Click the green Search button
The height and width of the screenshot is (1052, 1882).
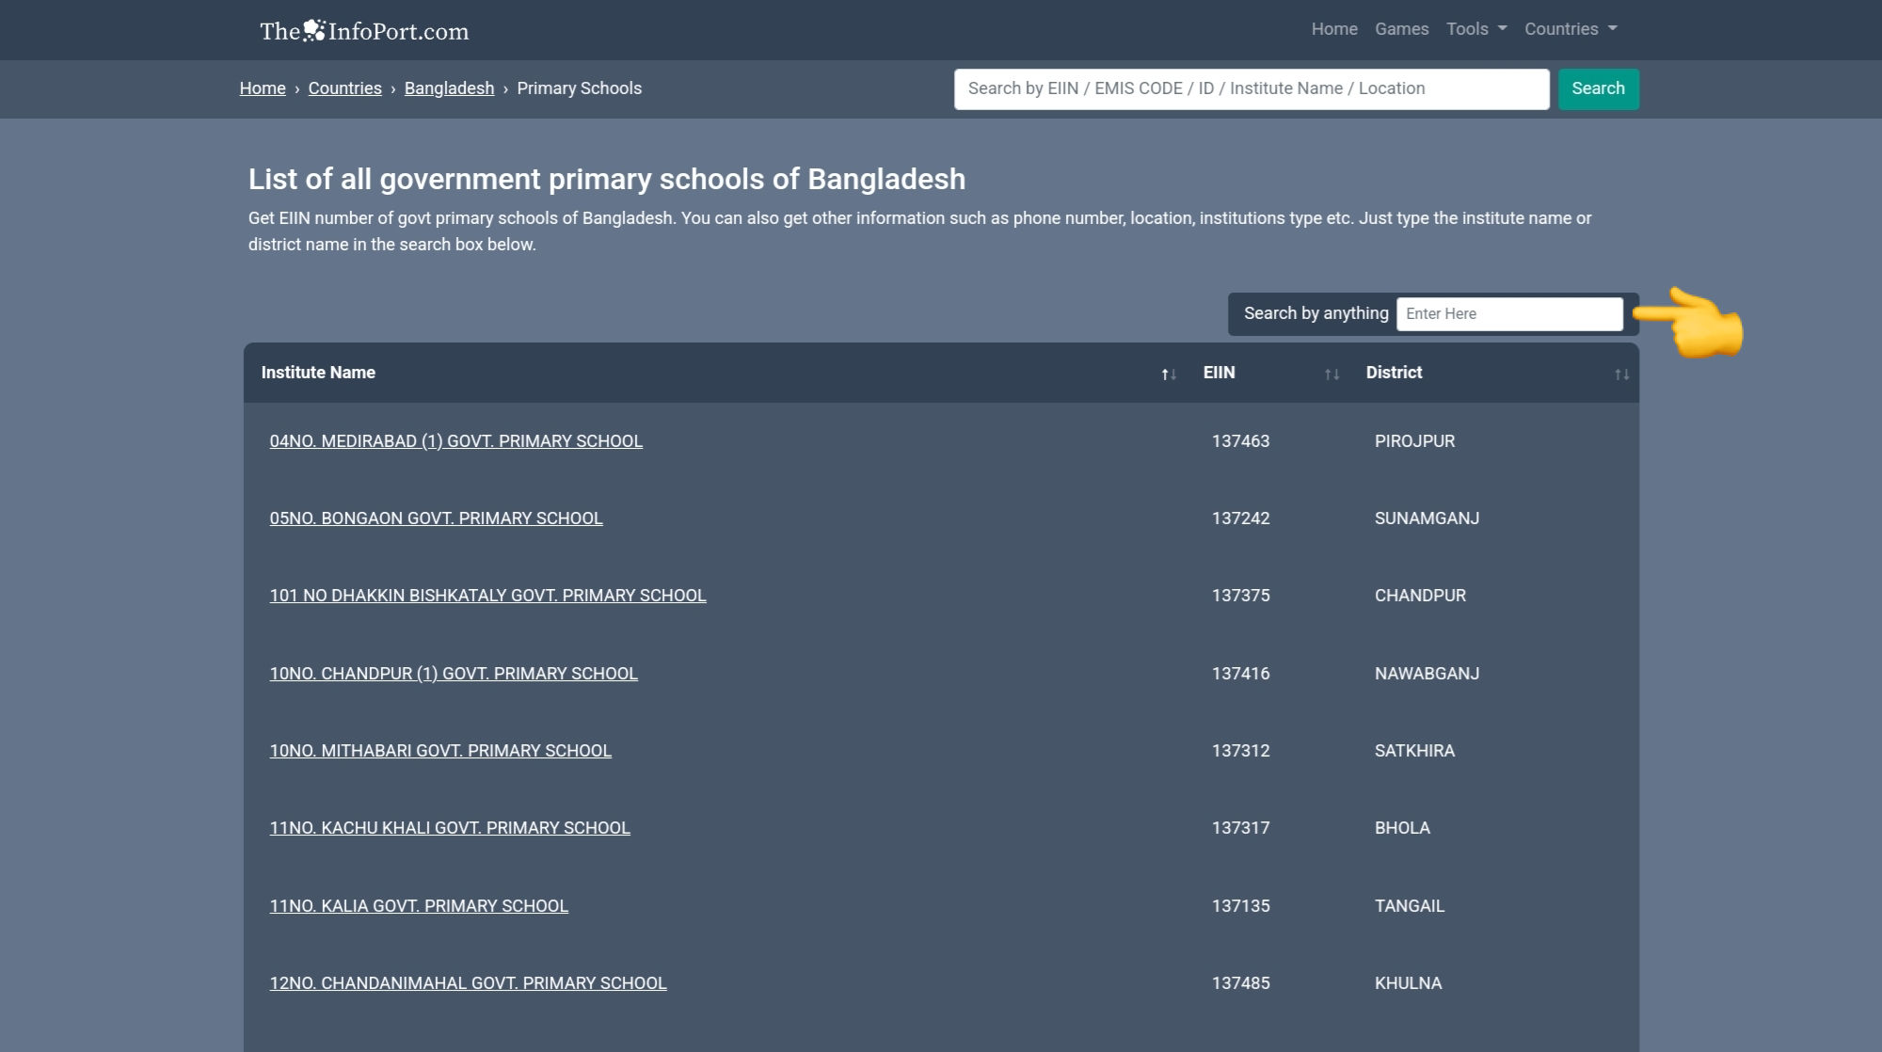1598,88
